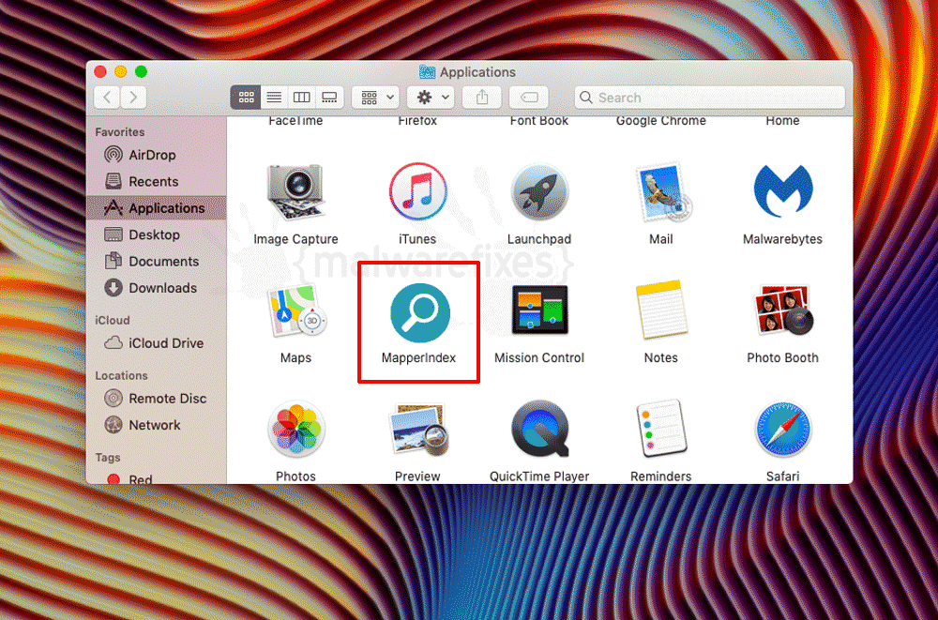Open Network in the sidebar
This screenshot has height=620, width=938.
coord(156,425)
